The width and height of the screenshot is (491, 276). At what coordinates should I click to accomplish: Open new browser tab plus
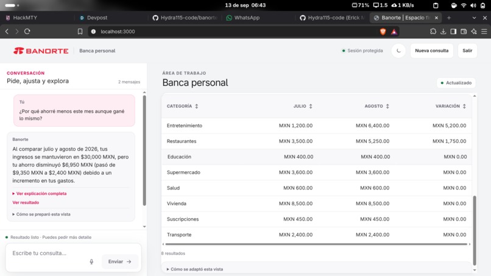point(449,18)
